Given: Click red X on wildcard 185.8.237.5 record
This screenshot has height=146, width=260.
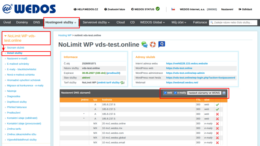Looking at the screenshot, I should (x=217, y=119).
